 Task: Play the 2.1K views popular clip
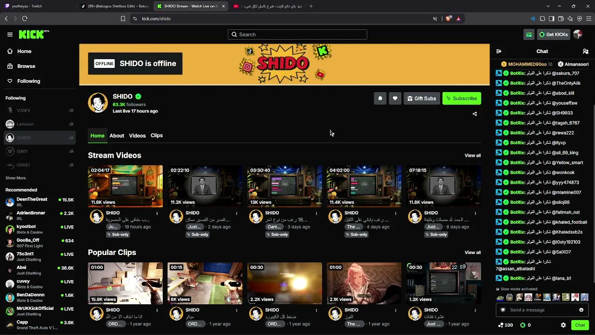point(364,283)
